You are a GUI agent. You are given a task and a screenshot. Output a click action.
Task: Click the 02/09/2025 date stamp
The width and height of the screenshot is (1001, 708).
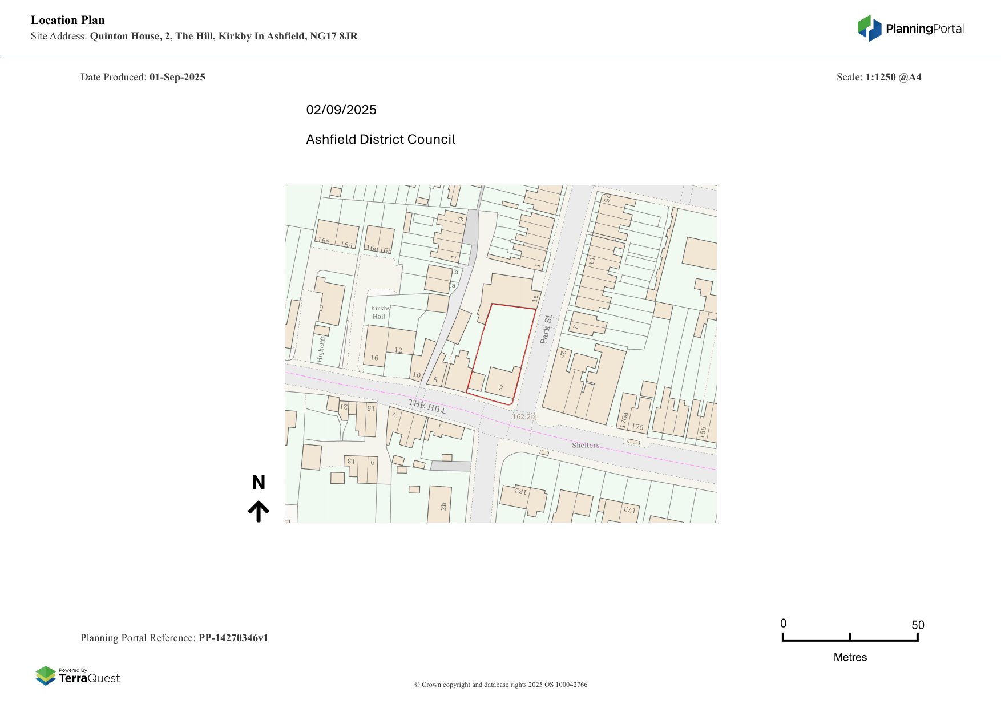[x=341, y=110]
